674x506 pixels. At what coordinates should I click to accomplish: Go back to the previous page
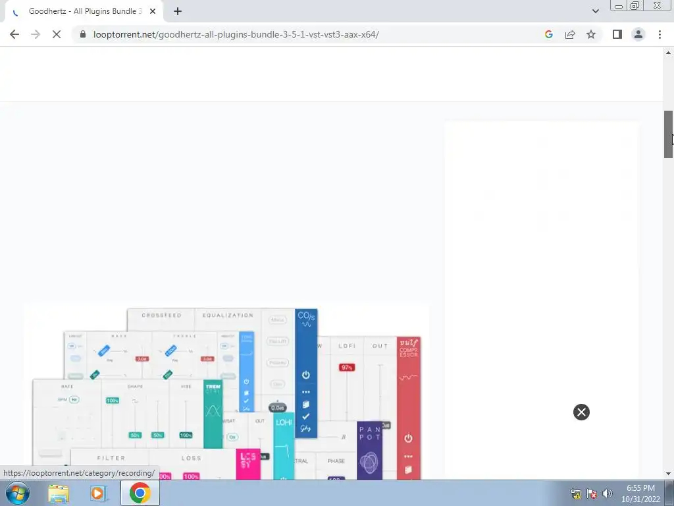[14, 34]
